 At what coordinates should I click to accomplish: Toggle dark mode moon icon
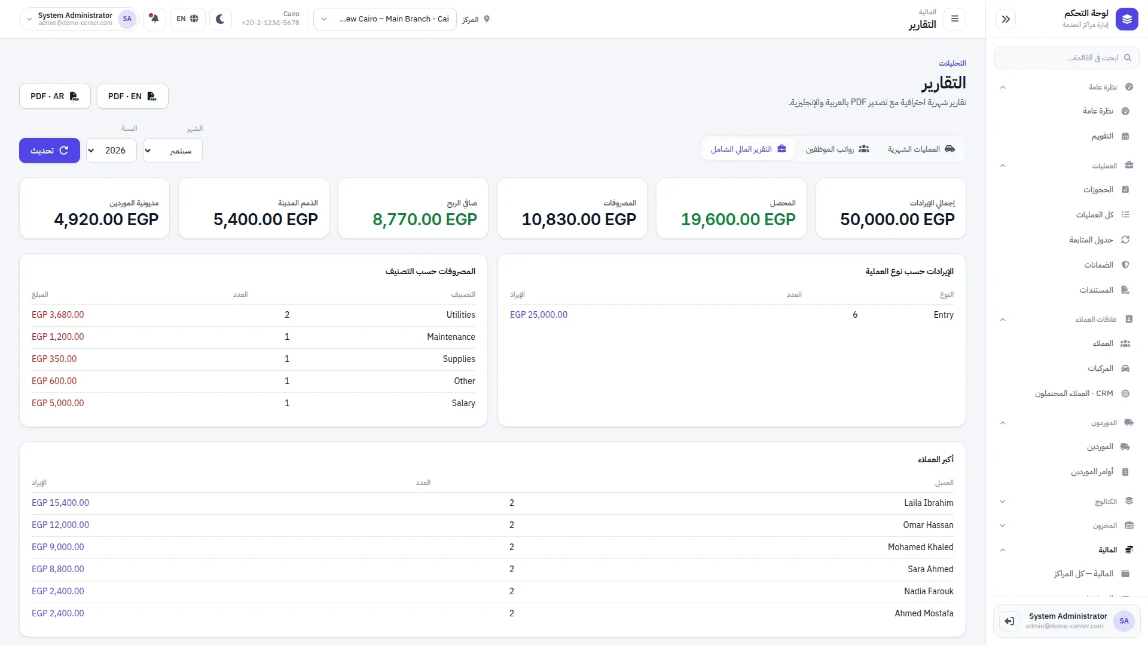[220, 19]
